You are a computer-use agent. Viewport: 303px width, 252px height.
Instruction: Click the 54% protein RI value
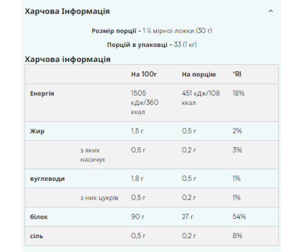[x=239, y=217]
